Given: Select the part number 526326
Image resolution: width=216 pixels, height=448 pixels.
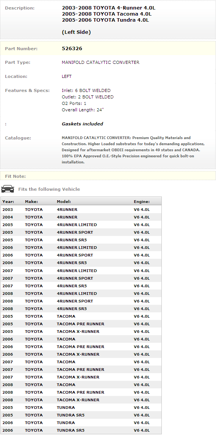Looking at the screenshot, I should 72,49.
